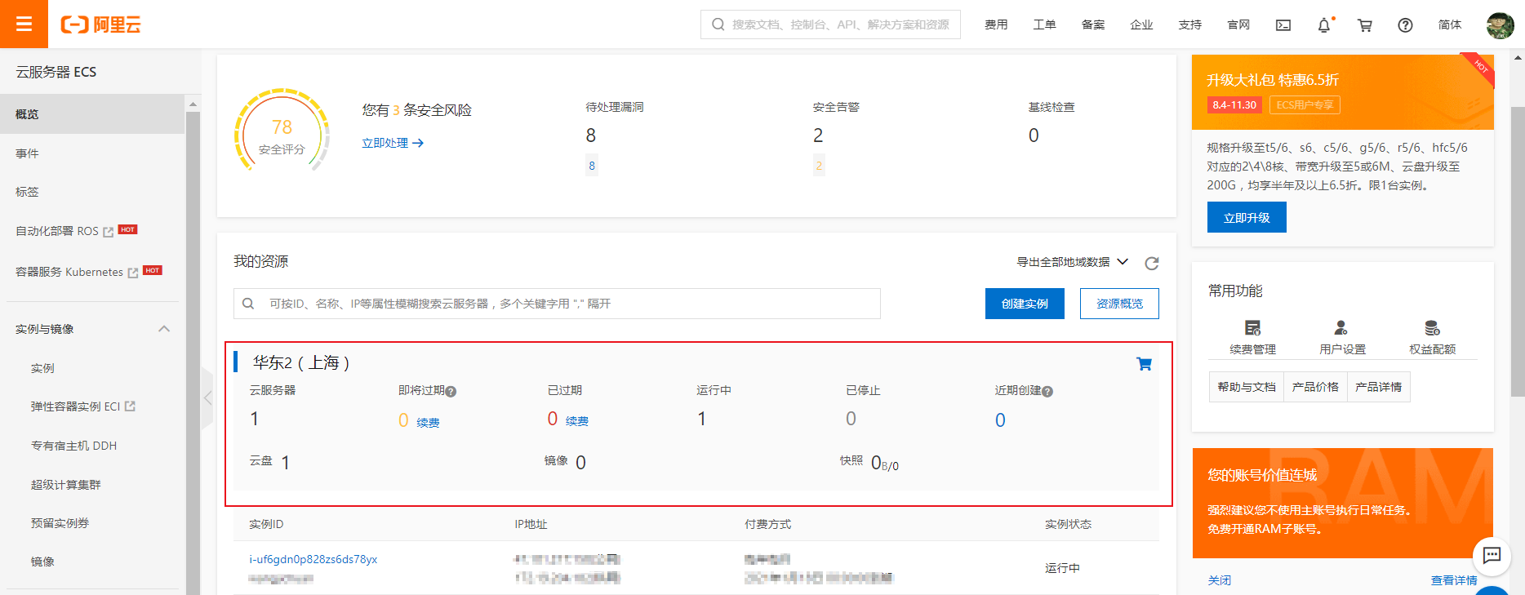Screen dimensions: 1525x595
Task: Click 查看详情 on the RAM banner
Action: pyautogui.click(x=1454, y=580)
